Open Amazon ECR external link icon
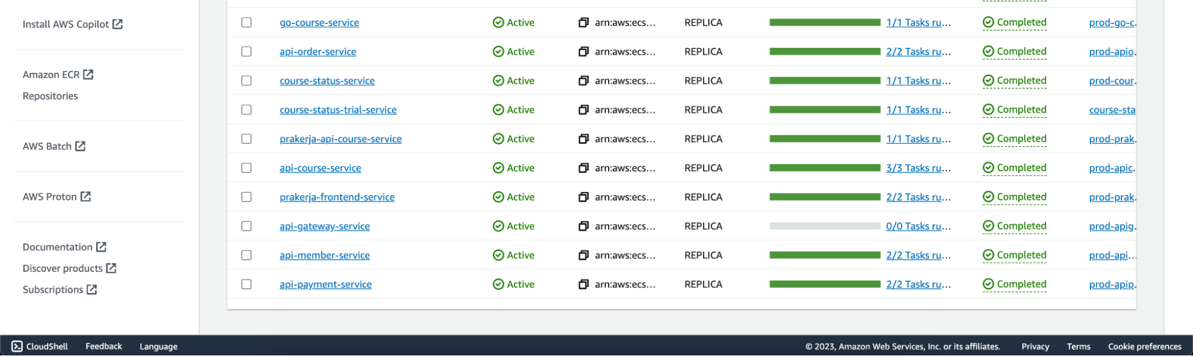The height and width of the screenshot is (356, 1193). 88,75
